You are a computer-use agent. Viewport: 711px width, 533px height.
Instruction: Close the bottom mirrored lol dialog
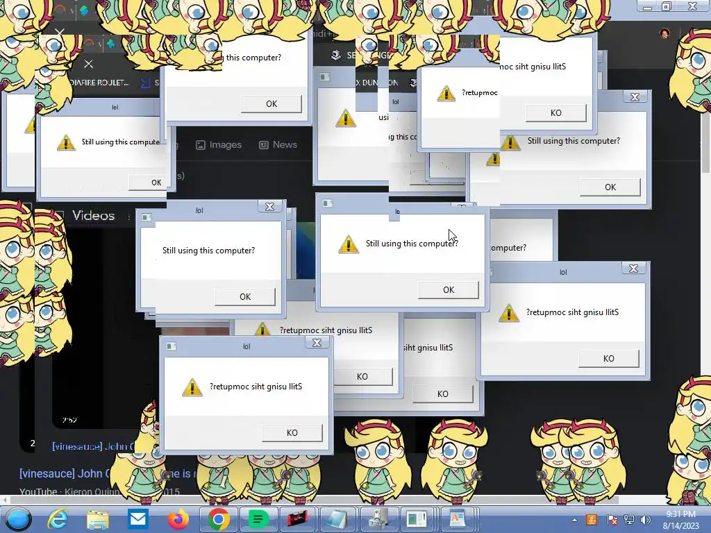point(317,343)
